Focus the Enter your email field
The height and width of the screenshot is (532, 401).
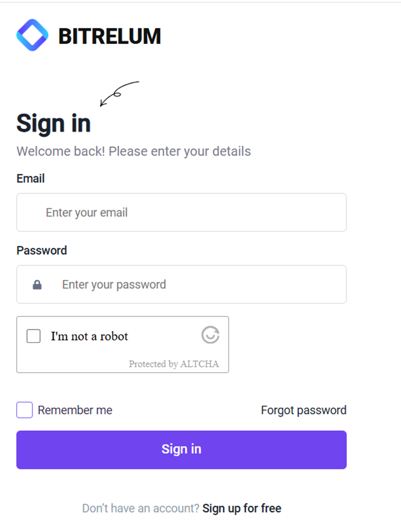coord(181,212)
